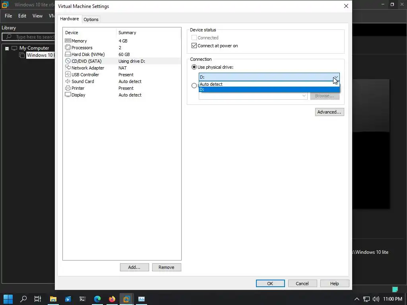Image resolution: width=407 pixels, height=305 pixels.
Task: Click the Cancel button
Action: 302,284
